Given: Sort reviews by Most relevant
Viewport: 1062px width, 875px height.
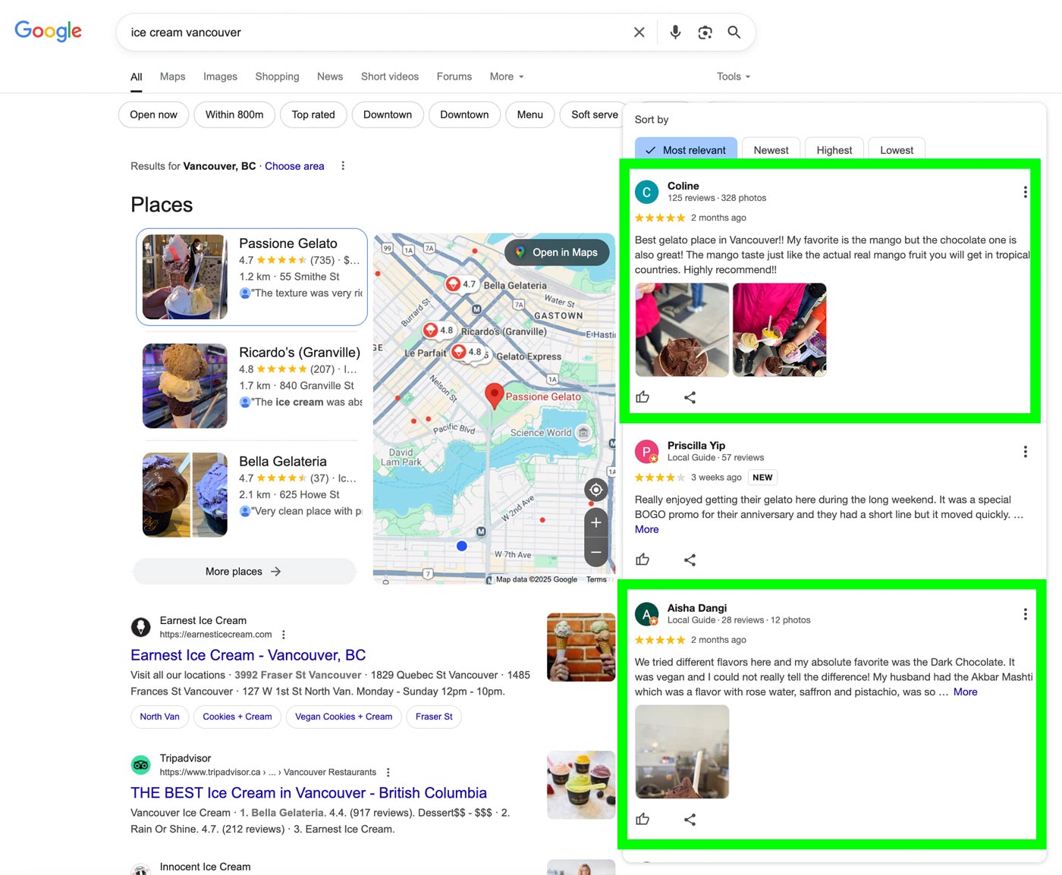Looking at the screenshot, I should coord(686,149).
